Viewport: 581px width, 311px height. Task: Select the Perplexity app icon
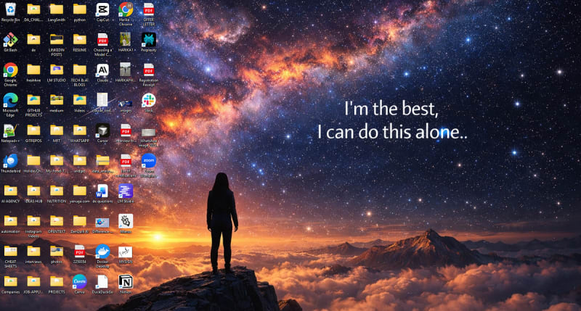tap(149, 40)
